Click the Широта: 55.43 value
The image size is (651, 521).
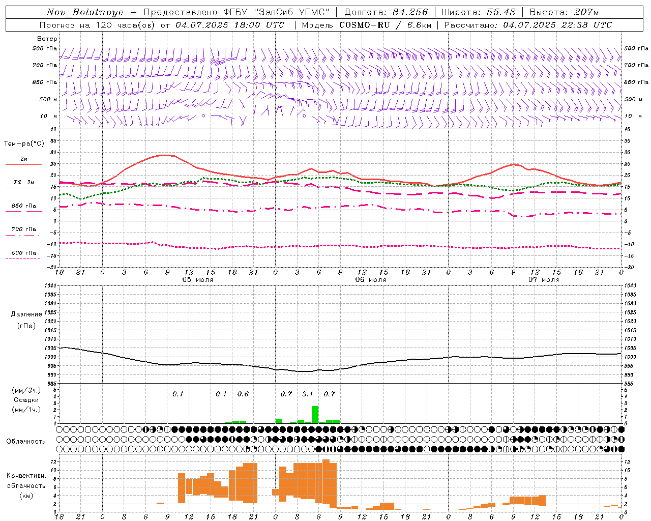479,12
